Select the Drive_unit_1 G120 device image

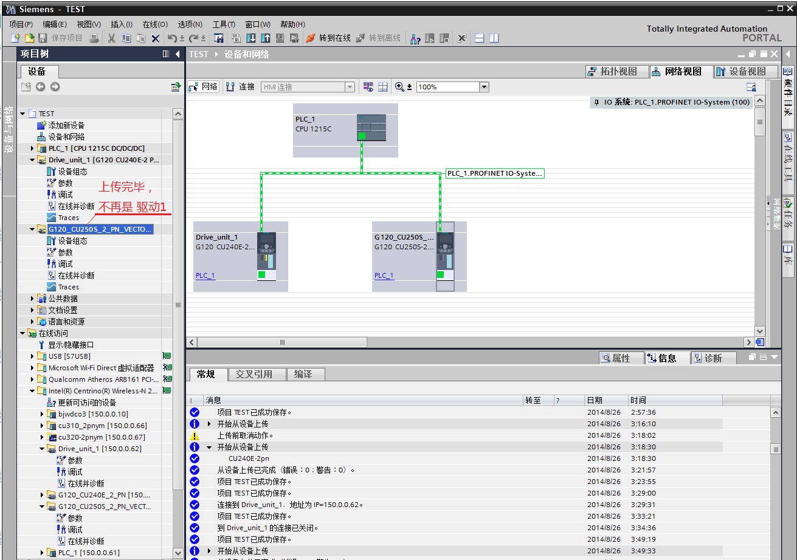[x=266, y=256]
